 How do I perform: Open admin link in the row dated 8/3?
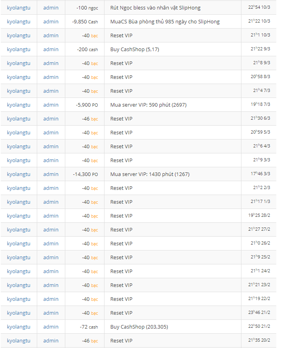pos(51,77)
